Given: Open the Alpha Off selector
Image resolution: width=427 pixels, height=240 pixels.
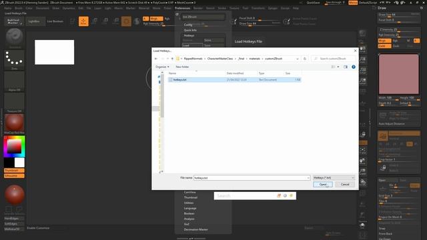Looking at the screenshot, I should 15,81.
